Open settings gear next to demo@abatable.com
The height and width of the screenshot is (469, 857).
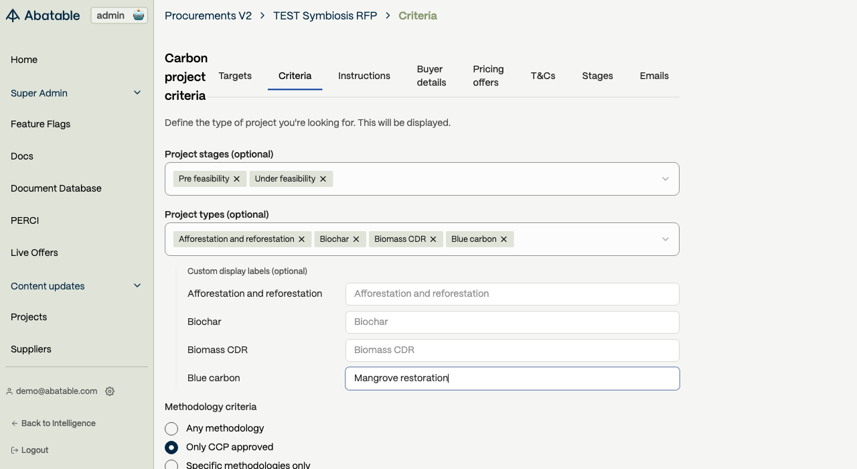point(110,391)
